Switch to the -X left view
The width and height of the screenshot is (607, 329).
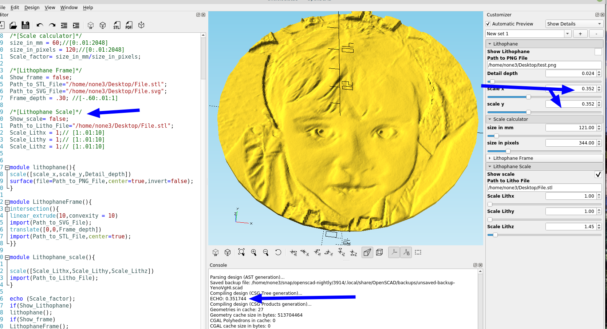coord(305,252)
